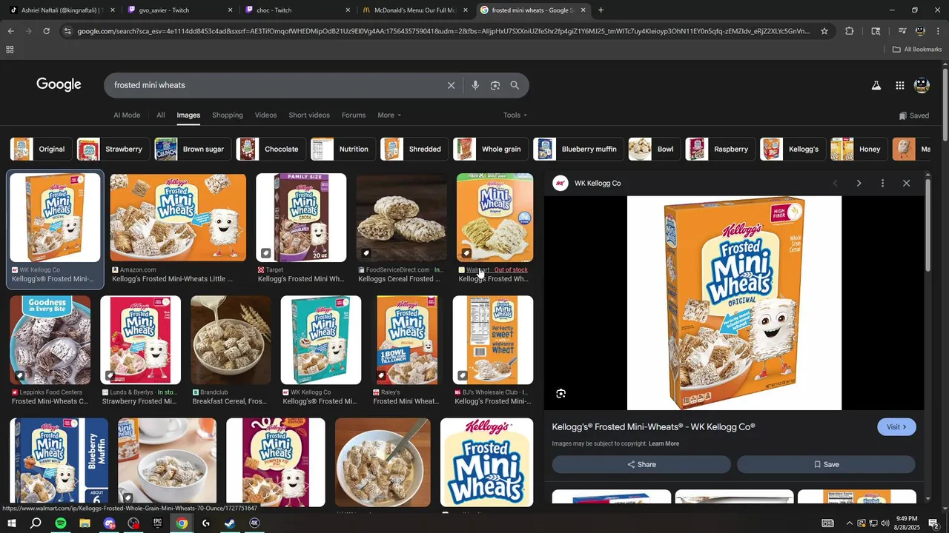Open Windows search in taskbar
949x533 pixels.
36,523
